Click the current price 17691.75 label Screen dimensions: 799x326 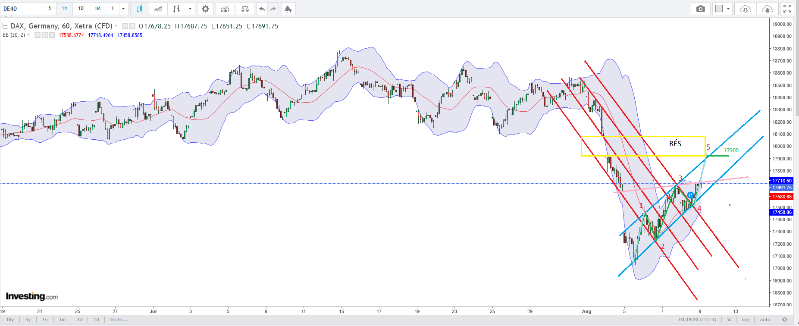pos(782,188)
